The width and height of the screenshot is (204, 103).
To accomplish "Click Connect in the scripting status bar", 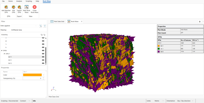I will 23,101.
